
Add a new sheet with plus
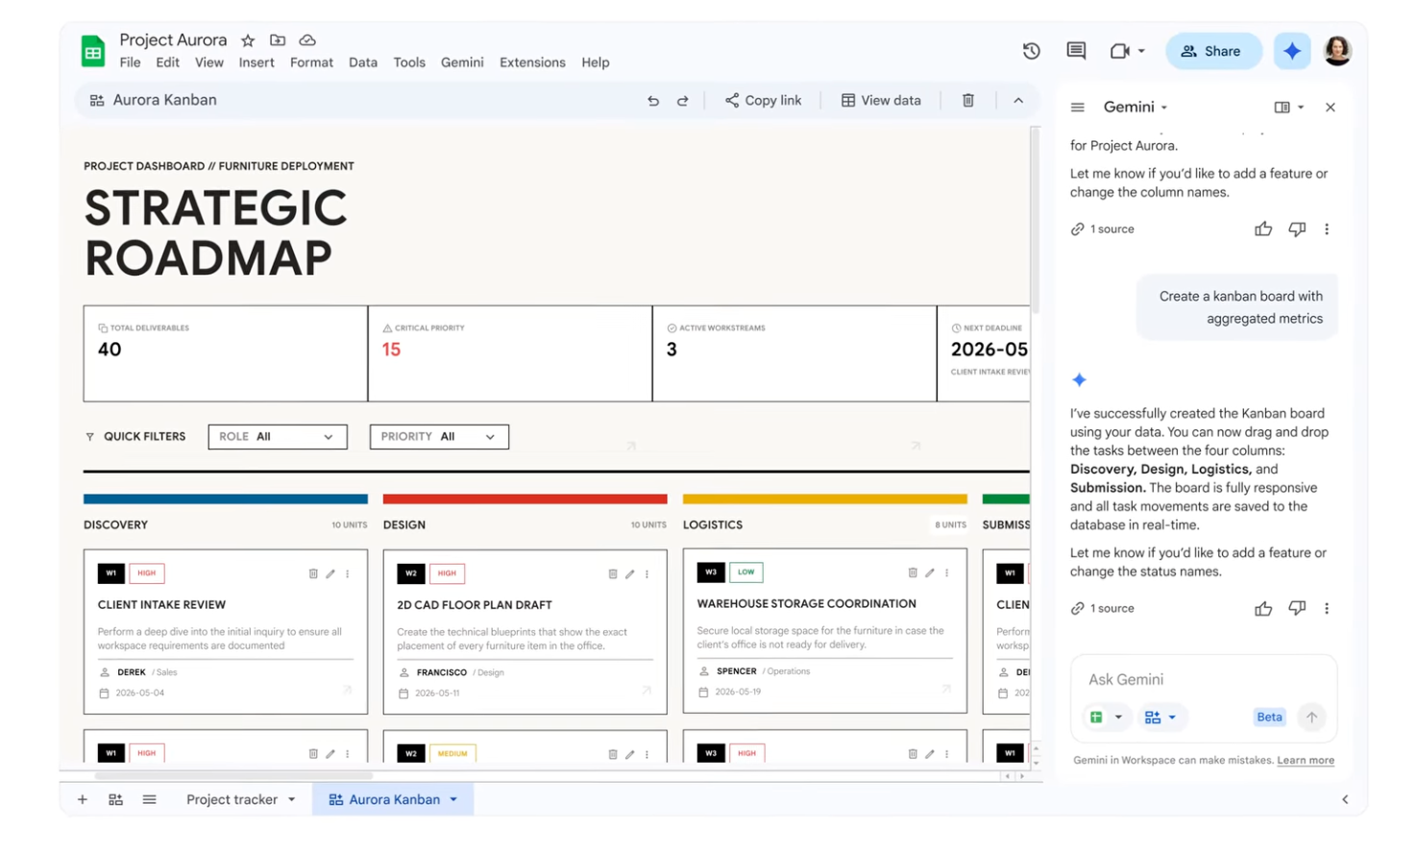click(x=83, y=799)
